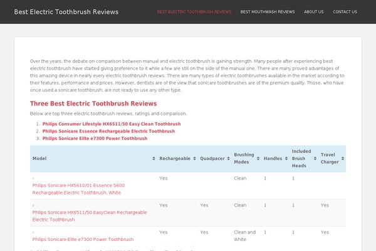This screenshot has width=376, height=251.
Task: Click the site title Best Electric Toothbrush Reviews
Action: click(66, 12)
